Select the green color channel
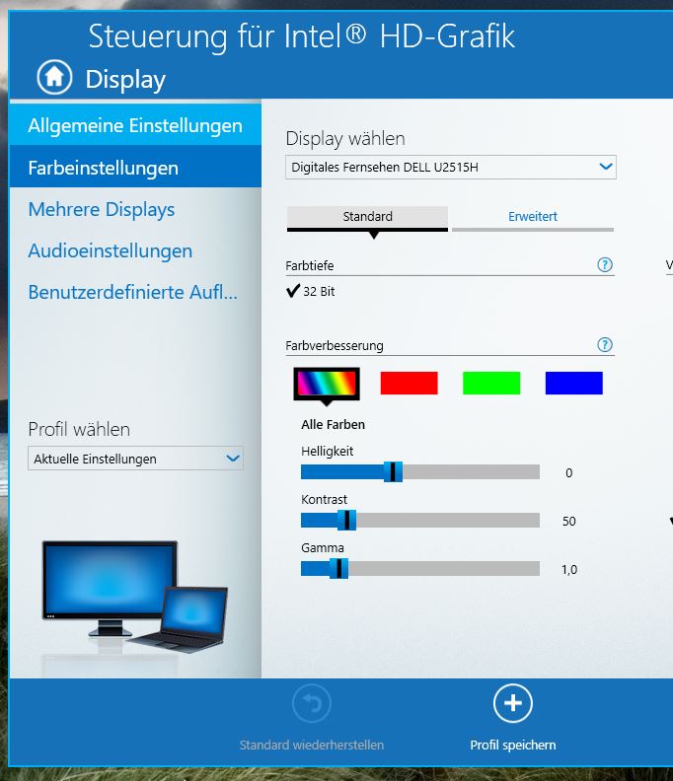The width and height of the screenshot is (673, 781). click(x=491, y=383)
